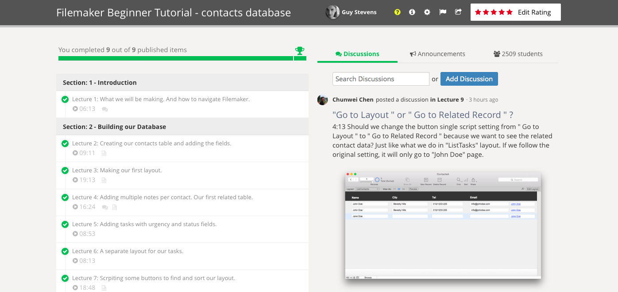The width and height of the screenshot is (618, 292).
Task: Click the play icon beside 08:53
Action: coord(75,234)
